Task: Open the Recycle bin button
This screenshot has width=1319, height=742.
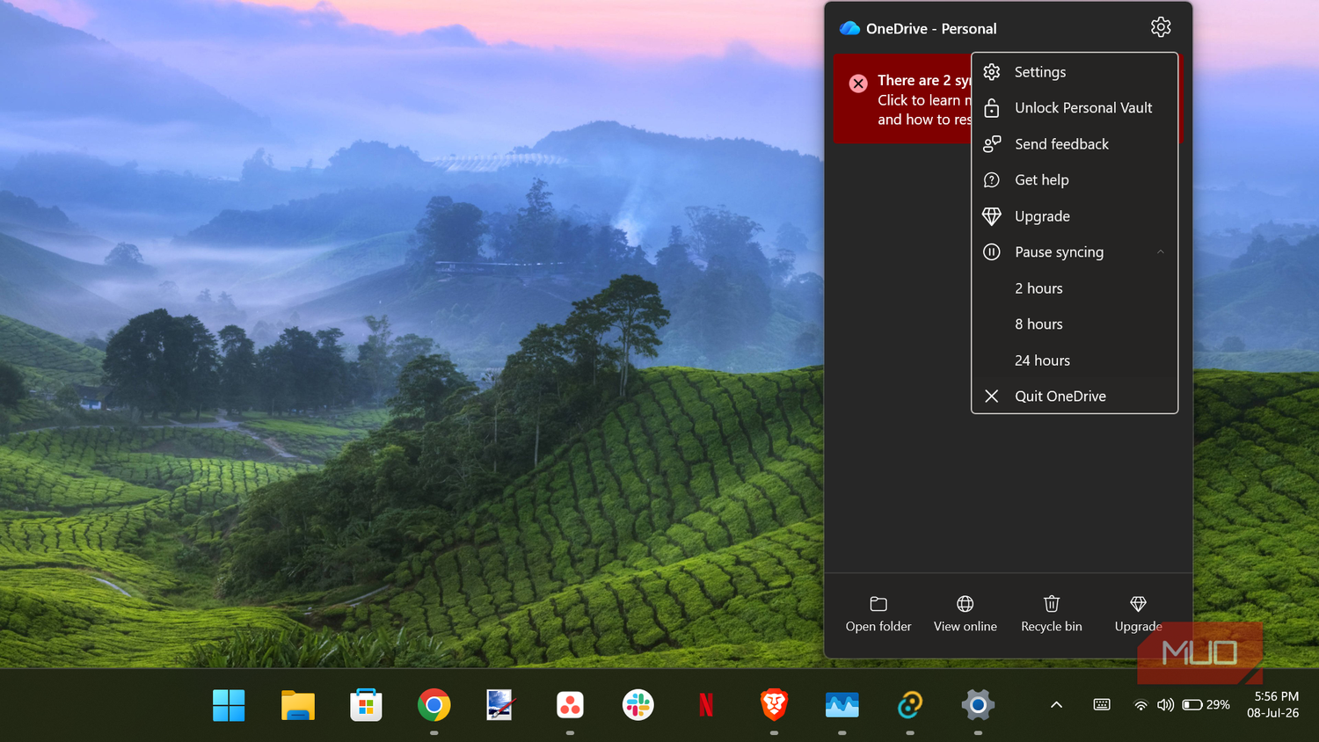Action: (x=1052, y=614)
